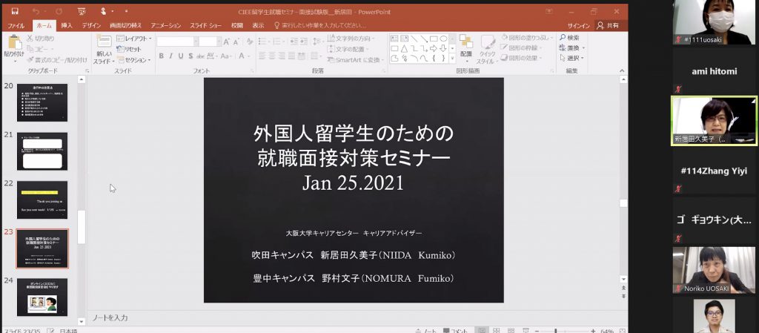
Task: Click the Paste clipboard icon
Action: 14,44
